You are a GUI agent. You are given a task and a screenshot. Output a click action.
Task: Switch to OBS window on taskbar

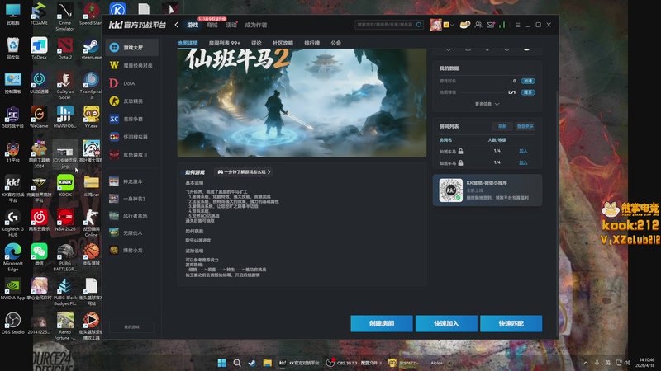tap(354, 363)
